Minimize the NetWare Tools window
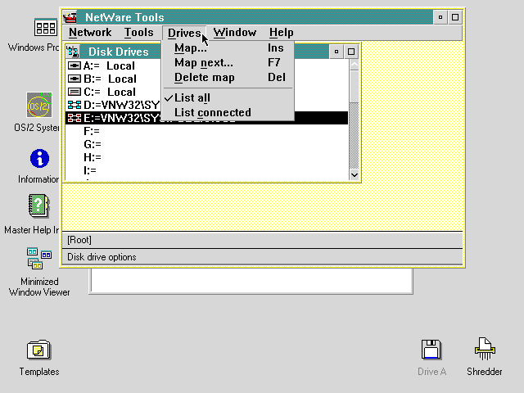 440,17
